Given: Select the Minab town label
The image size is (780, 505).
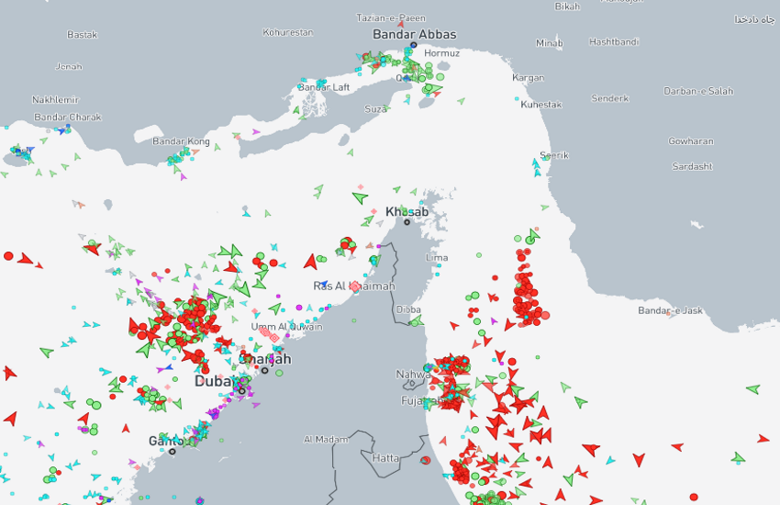Looking at the screenshot, I should point(549,43).
